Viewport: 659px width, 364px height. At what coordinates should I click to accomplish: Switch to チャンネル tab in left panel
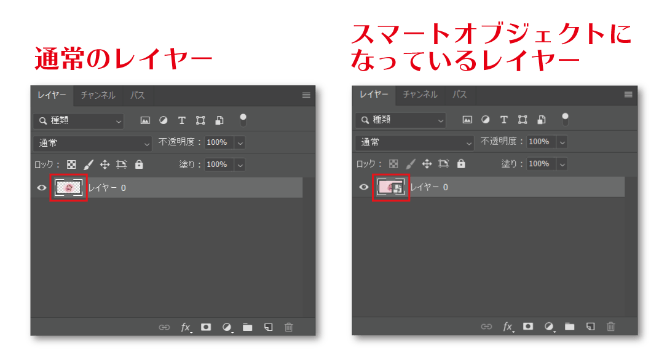[98, 95]
